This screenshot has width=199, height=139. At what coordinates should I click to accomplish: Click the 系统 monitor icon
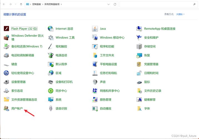(51, 100)
